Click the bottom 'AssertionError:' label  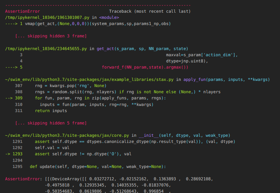[24, 179]
